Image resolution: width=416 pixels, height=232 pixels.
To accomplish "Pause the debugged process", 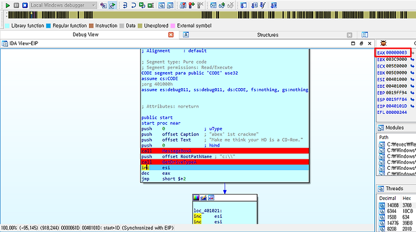I will (x=16, y=5).
